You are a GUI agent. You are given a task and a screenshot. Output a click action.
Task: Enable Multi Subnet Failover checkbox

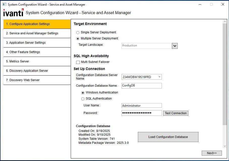coord(78,62)
